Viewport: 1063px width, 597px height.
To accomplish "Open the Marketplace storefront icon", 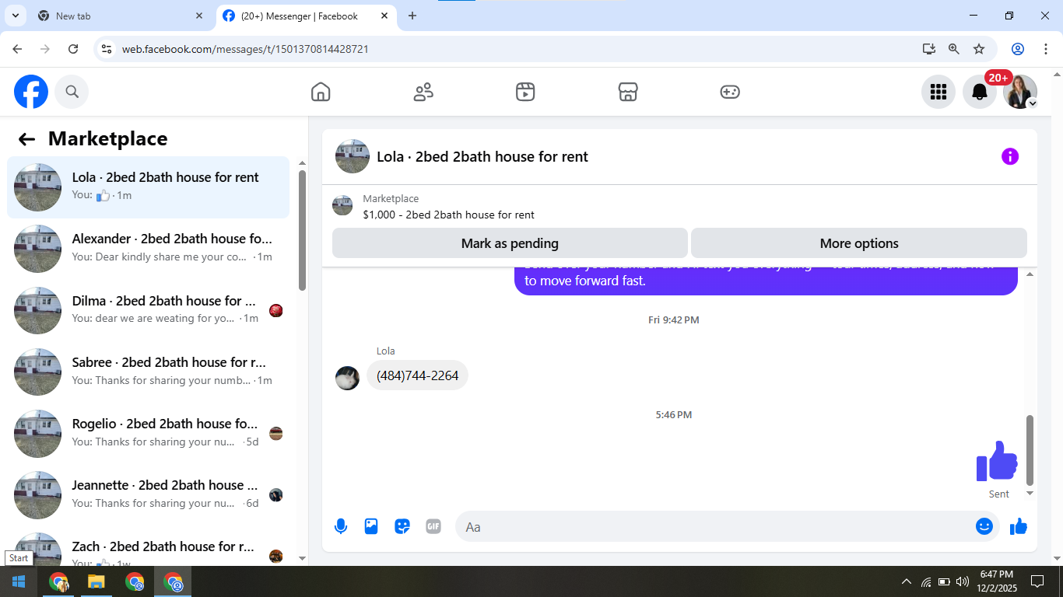I will [628, 92].
